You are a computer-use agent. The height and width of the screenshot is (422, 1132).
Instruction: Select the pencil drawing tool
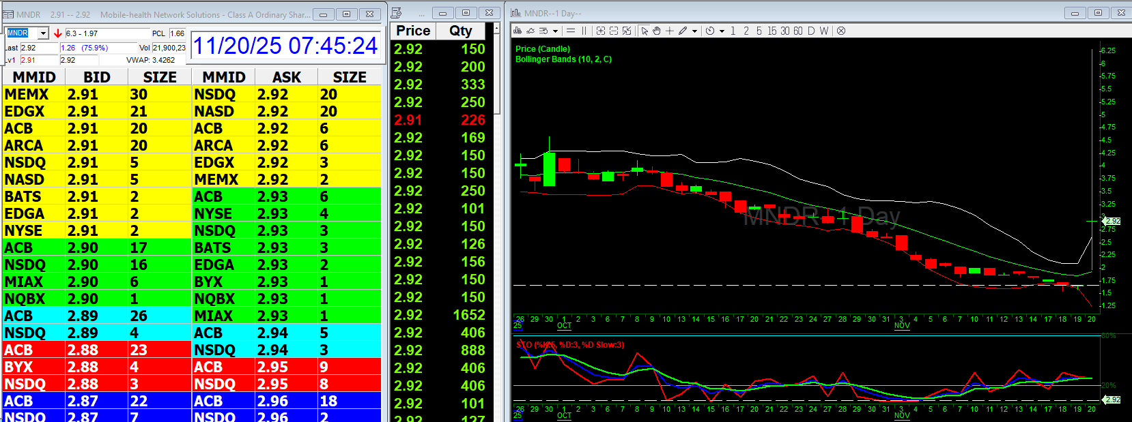683,31
